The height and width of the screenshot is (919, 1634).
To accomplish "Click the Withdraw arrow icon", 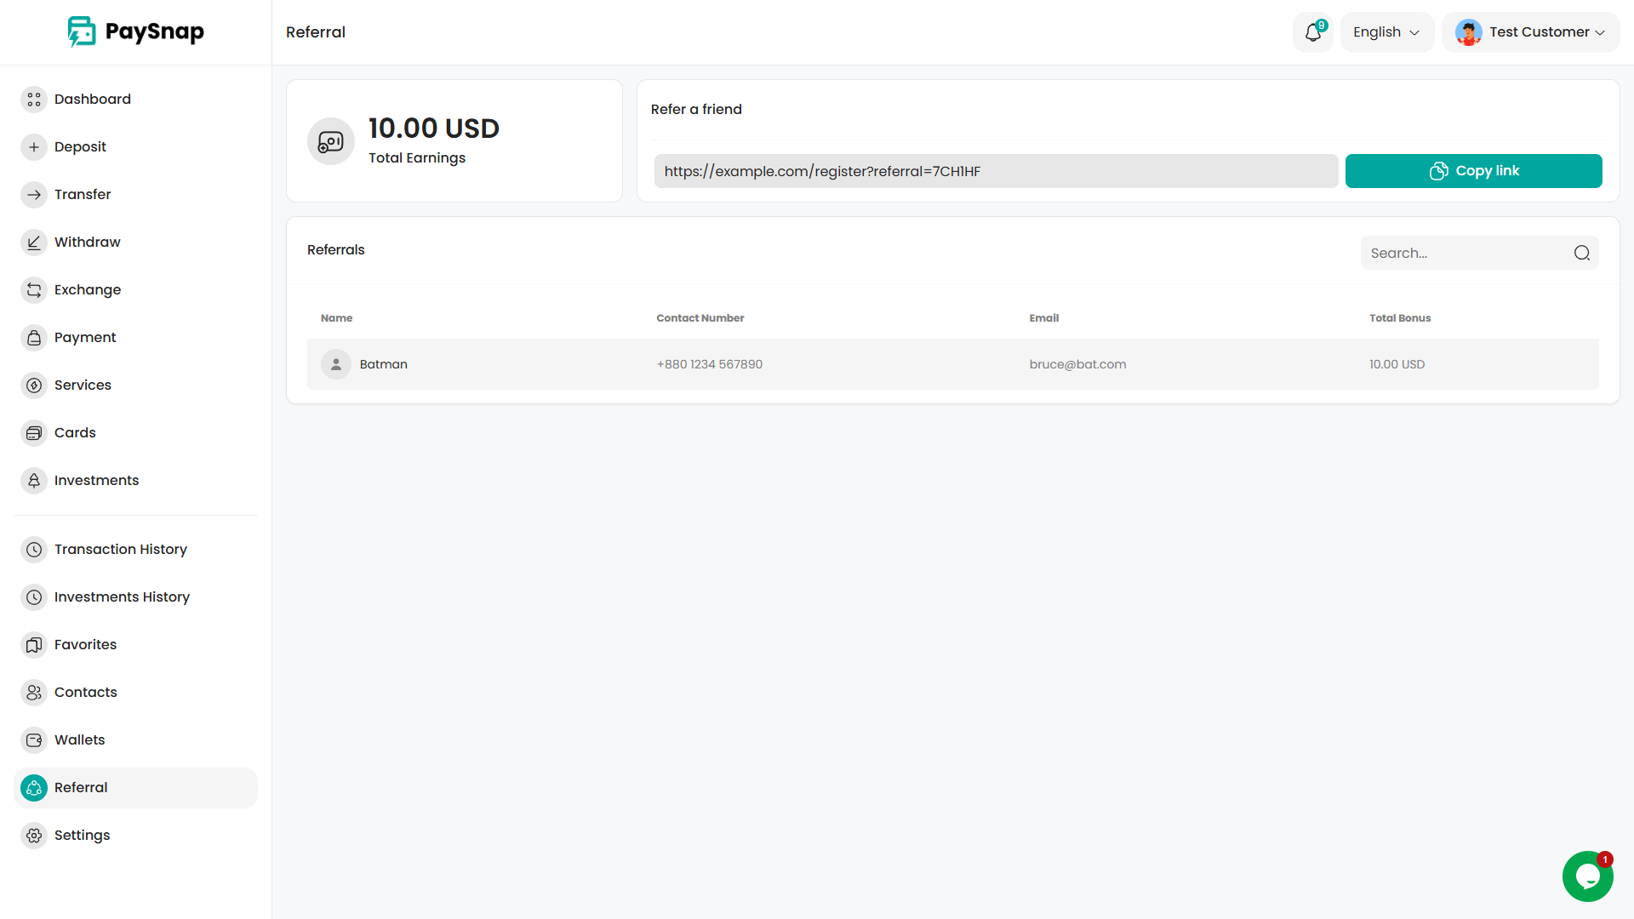I will (x=34, y=243).
